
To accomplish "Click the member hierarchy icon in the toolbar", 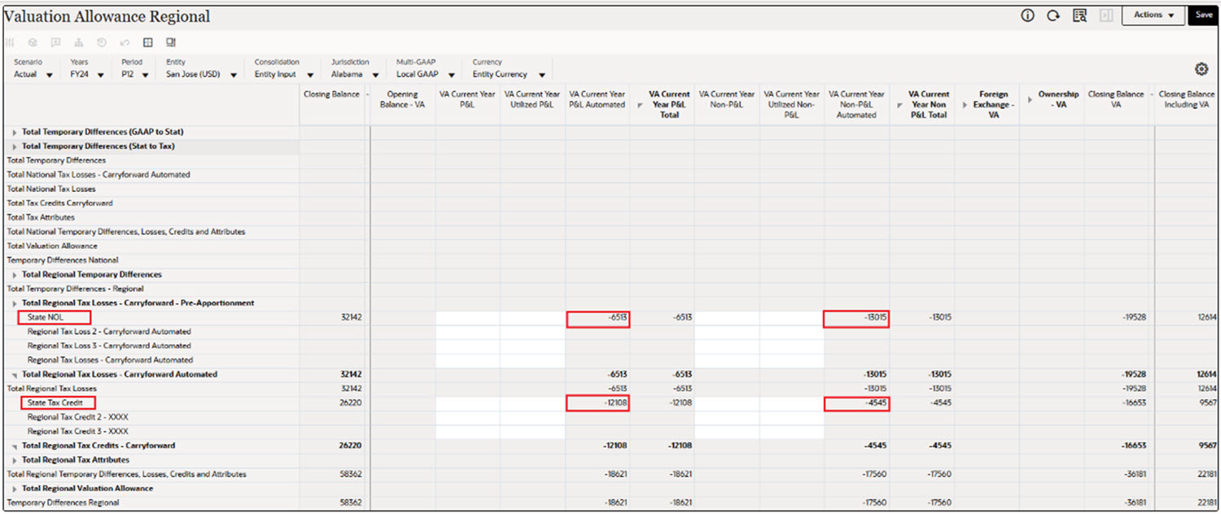I will (78, 42).
